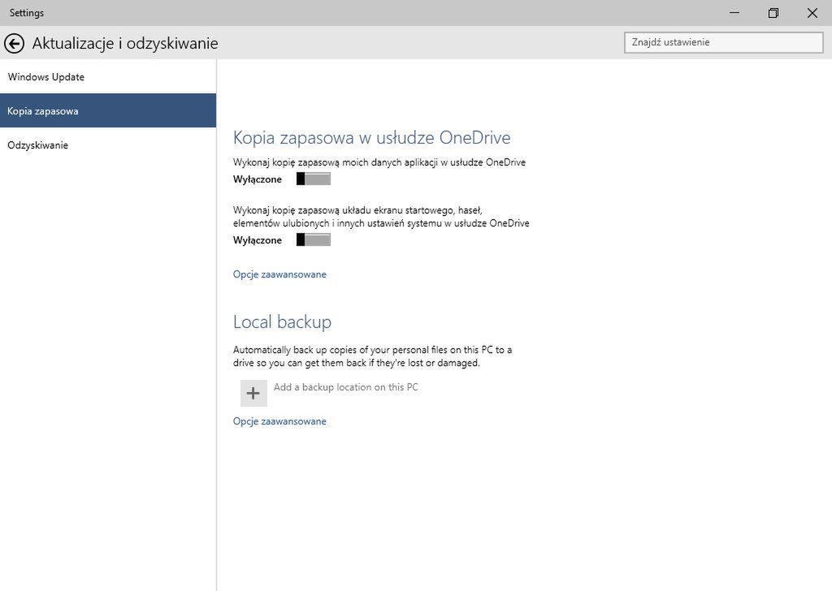Click the 'Local backup' heading
The width and height of the screenshot is (832, 591).
click(x=282, y=321)
